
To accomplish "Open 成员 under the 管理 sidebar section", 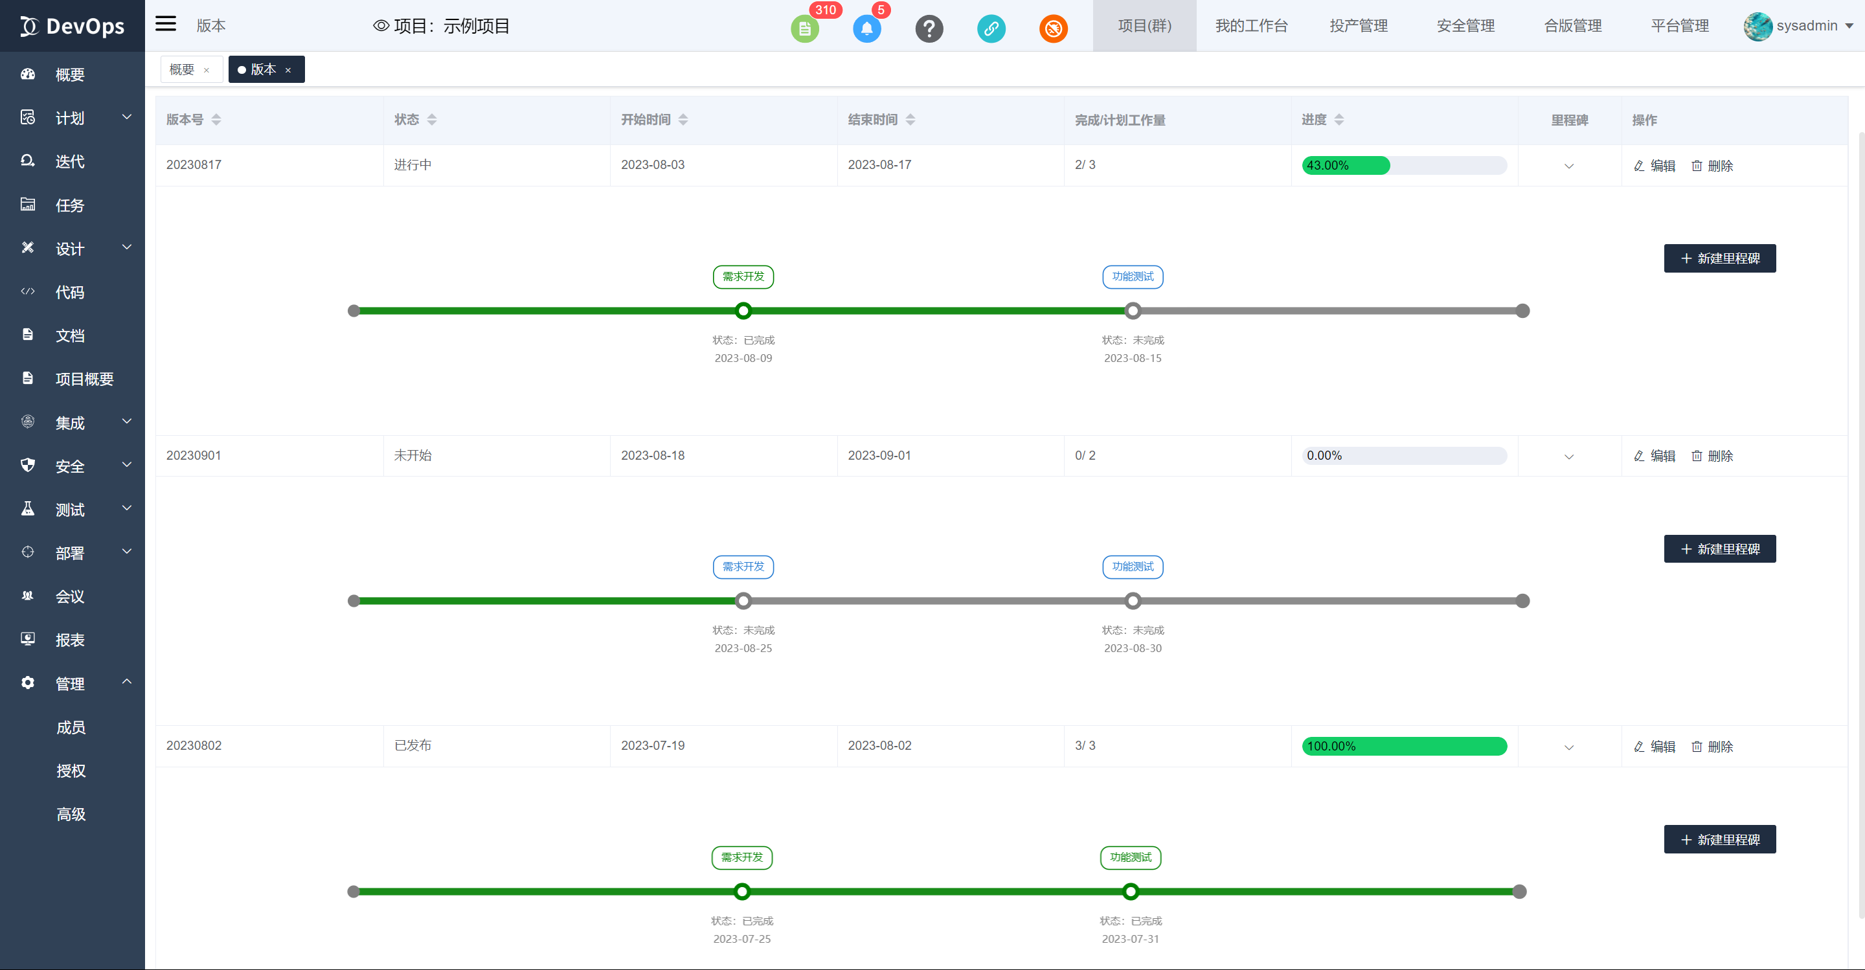I will point(71,728).
